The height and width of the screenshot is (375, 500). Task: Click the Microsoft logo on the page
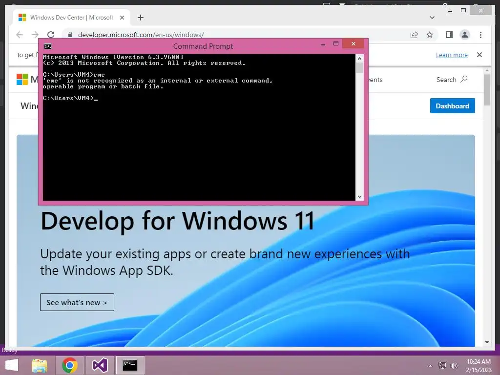click(22, 80)
